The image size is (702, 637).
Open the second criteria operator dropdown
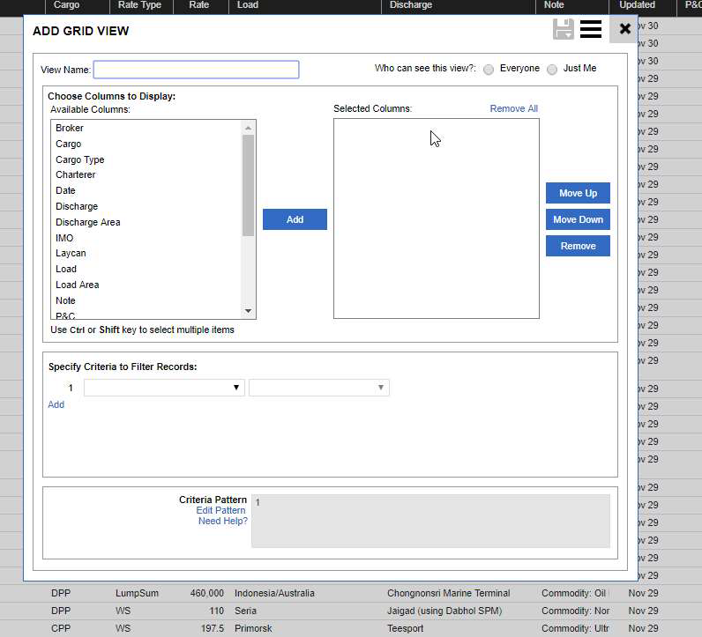tap(318, 388)
